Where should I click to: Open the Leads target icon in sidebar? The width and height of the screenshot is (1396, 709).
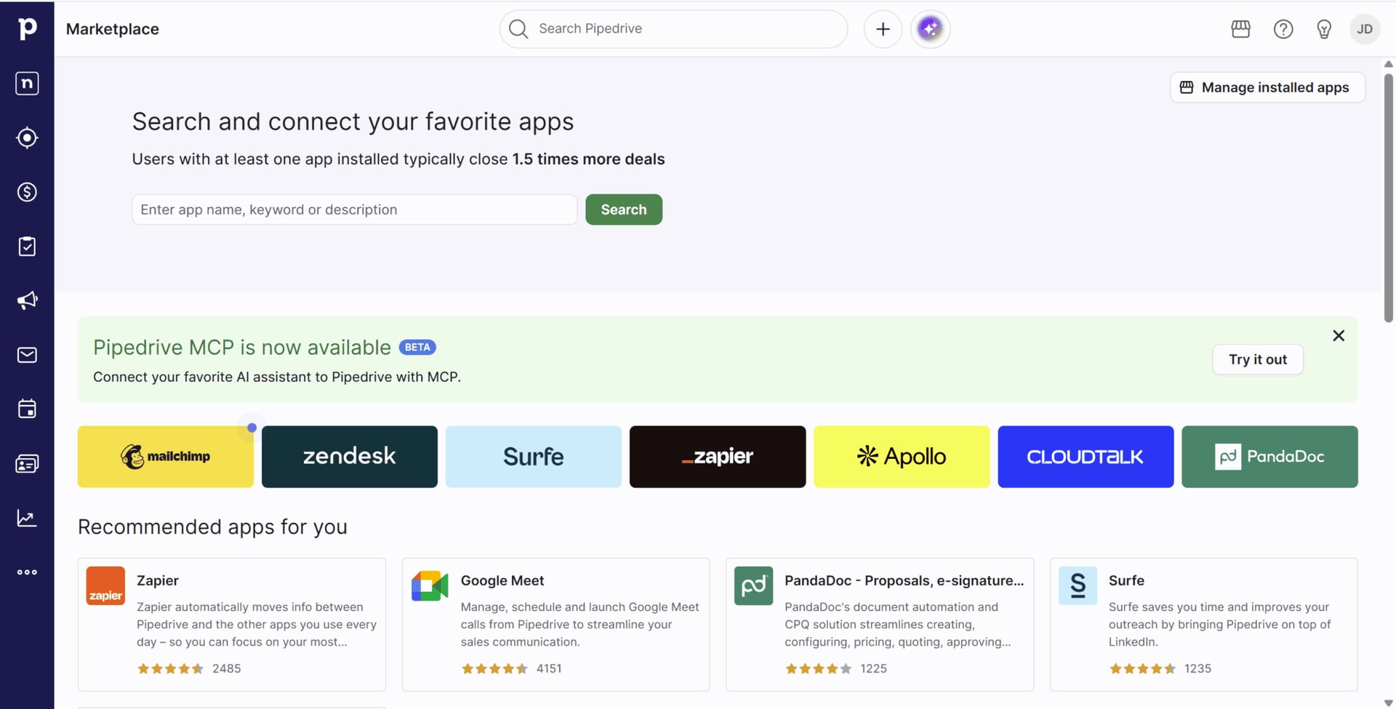[x=27, y=137]
